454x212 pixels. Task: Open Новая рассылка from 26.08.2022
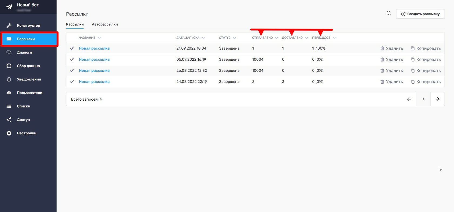[x=94, y=70]
